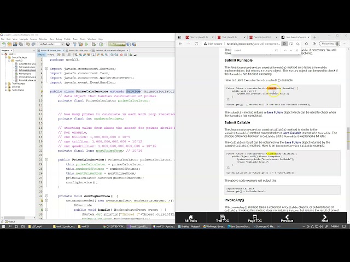Click the browser Refresh icon
This screenshot has height=262, width=350.
(x=196, y=44)
